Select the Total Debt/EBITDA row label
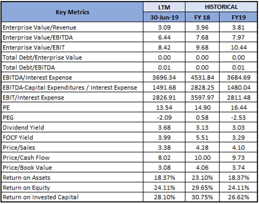The height and width of the screenshot is (204, 259). click(x=29, y=67)
